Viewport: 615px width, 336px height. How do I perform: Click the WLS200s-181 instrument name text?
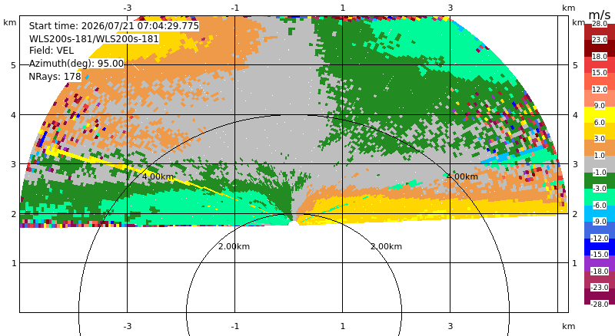94,39
